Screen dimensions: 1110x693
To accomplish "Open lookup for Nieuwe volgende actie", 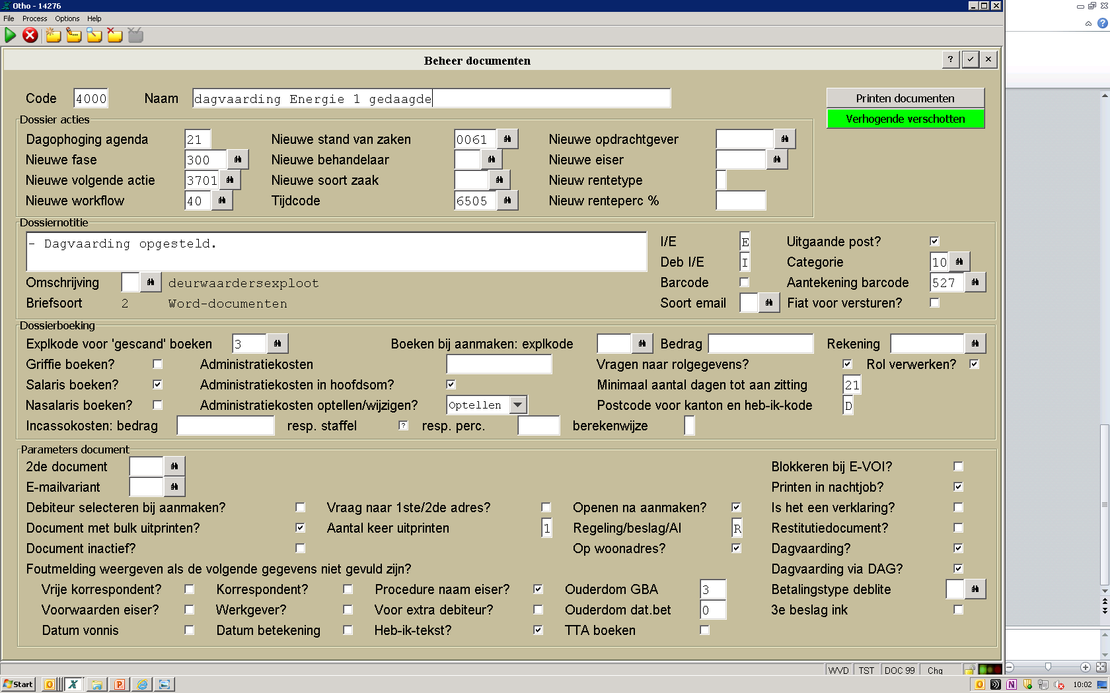I will [230, 180].
